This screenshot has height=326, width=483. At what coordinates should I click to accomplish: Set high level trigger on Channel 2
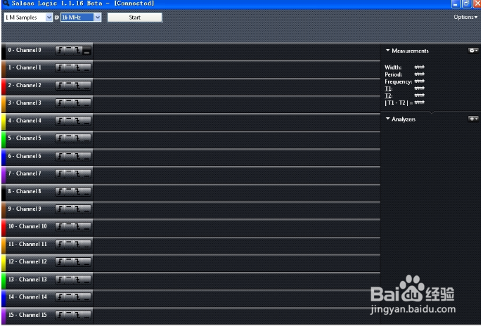(x=69, y=85)
